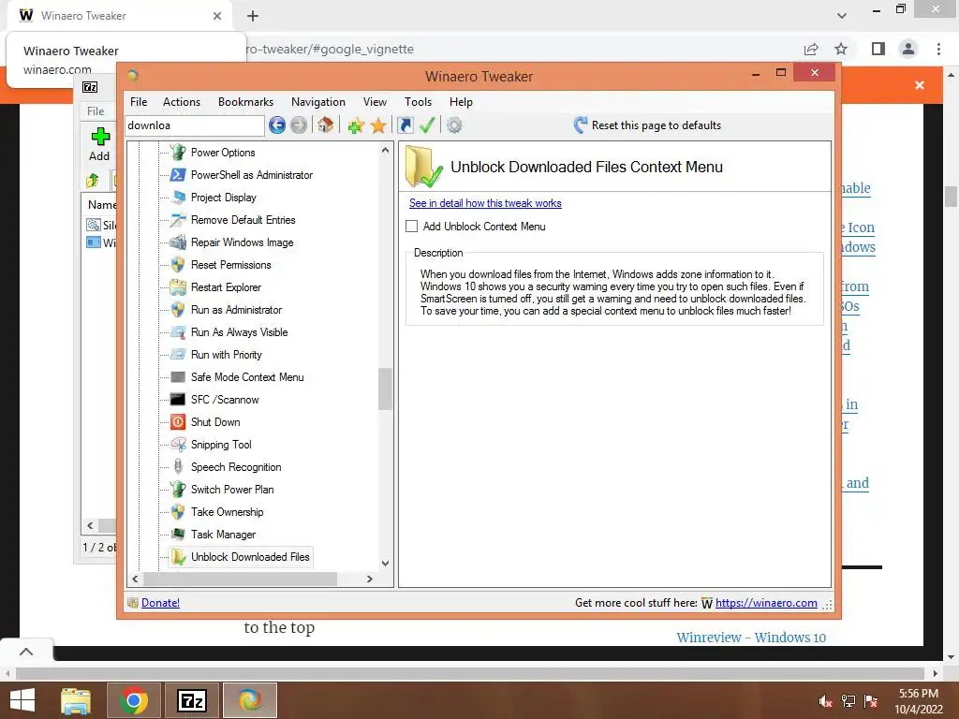Open Bookmarks star icon in toolbar
Image resolution: width=959 pixels, height=719 pixels.
(x=378, y=126)
